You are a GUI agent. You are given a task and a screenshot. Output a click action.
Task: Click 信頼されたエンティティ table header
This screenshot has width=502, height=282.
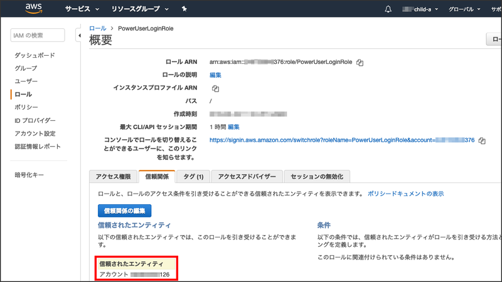(137, 264)
